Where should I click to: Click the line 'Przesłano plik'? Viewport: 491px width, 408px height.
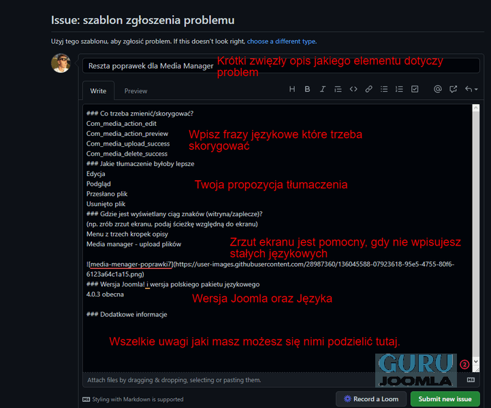[107, 194]
